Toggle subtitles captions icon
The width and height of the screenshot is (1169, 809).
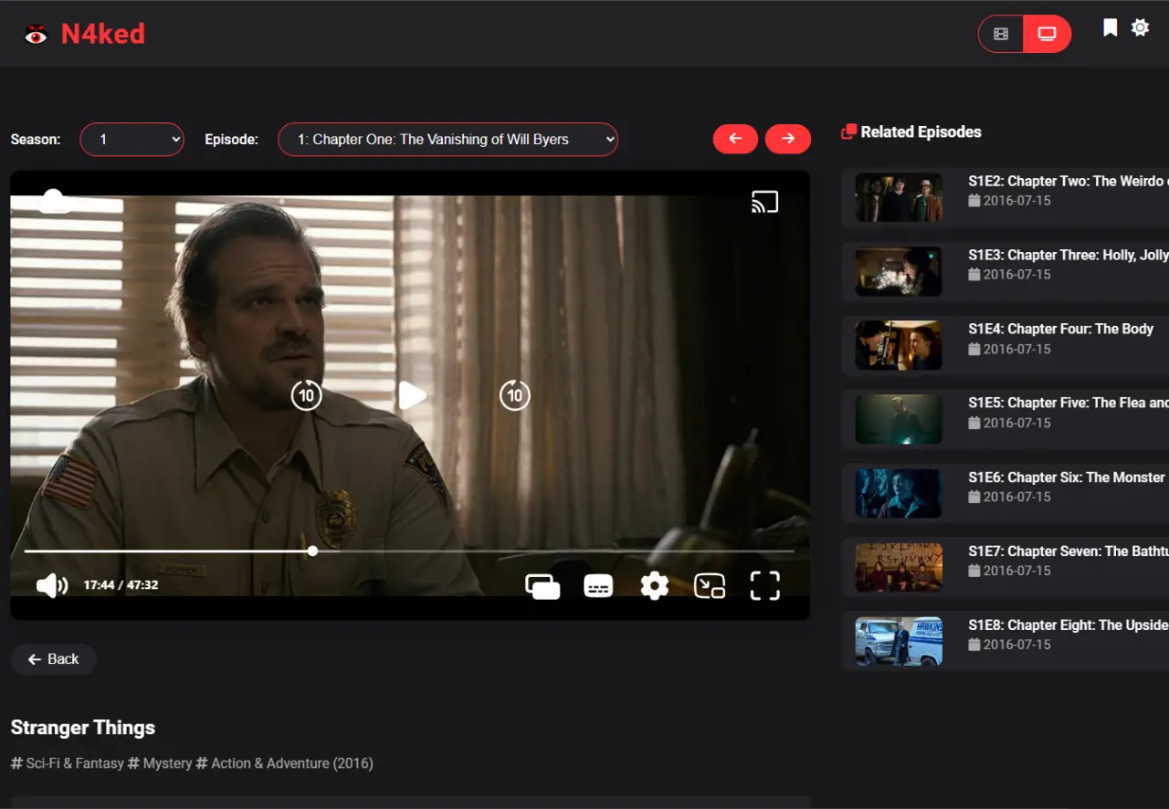[x=598, y=585]
